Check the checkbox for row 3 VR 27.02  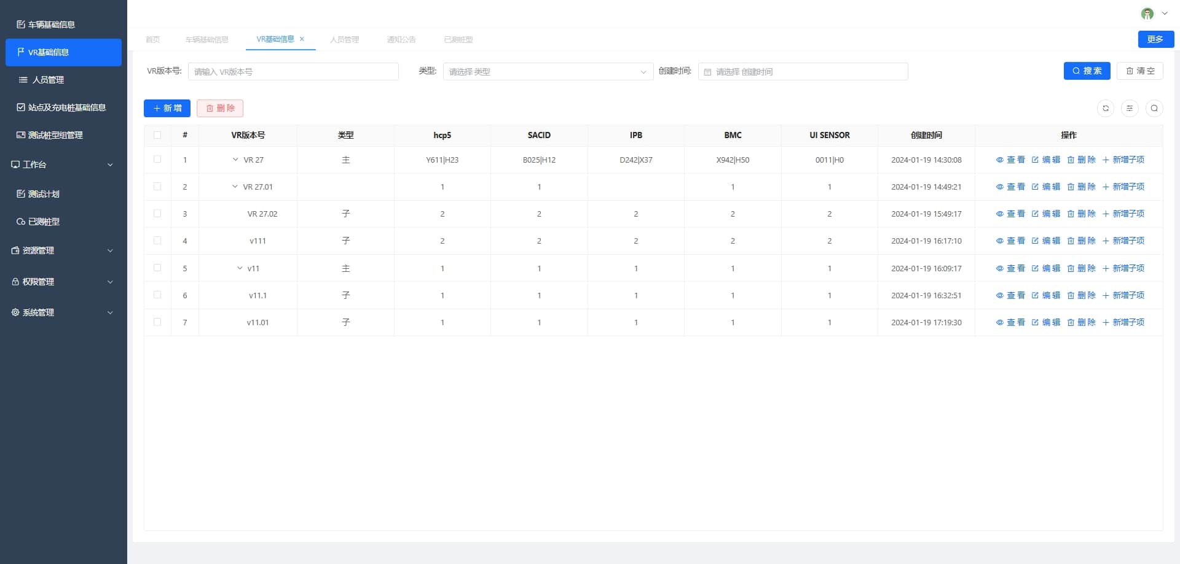click(157, 214)
